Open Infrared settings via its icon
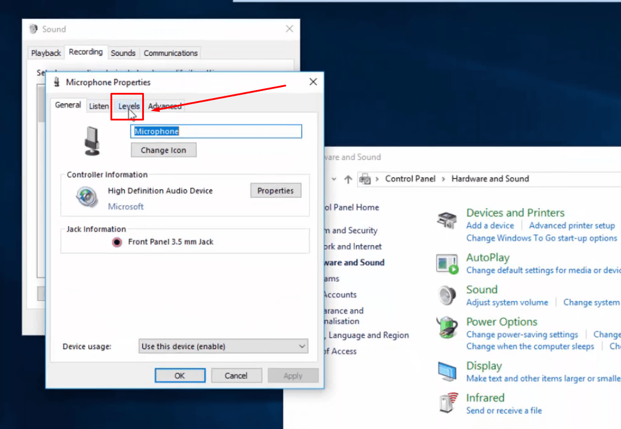Image resolution: width=621 pixels, height=429 pixels. pos(447,404)
